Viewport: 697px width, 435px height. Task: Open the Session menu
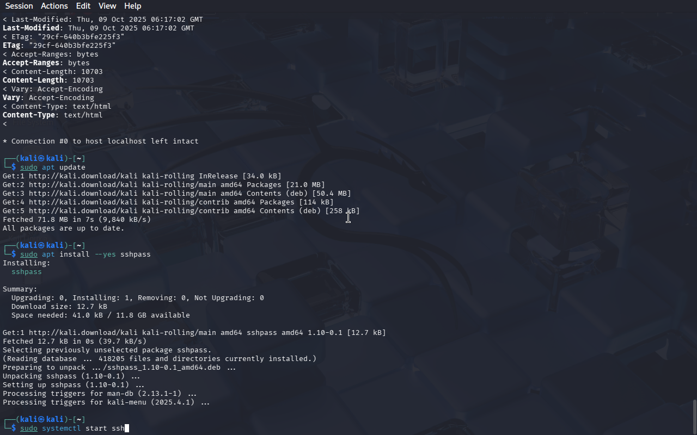tap(19, 6)
